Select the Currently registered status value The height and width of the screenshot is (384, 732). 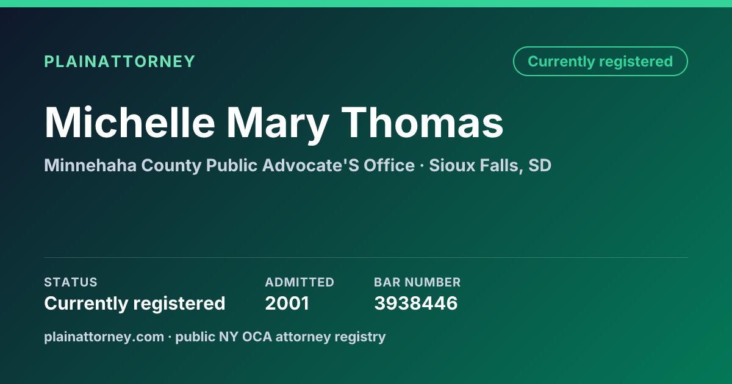[135, 303]
